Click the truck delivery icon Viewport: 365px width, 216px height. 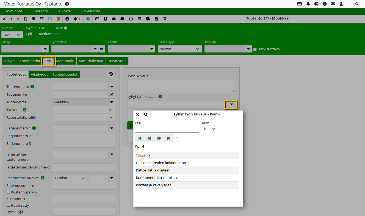148,19
